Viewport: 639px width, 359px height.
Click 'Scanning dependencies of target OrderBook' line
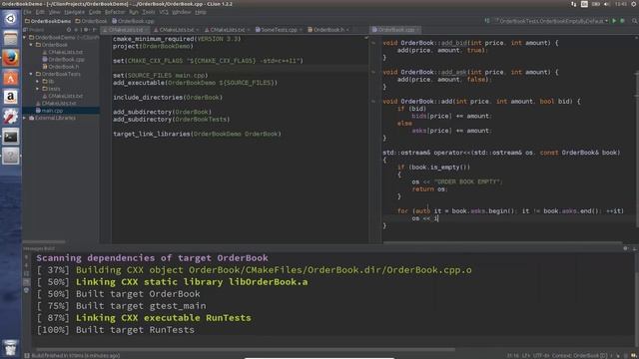(152, 258)
